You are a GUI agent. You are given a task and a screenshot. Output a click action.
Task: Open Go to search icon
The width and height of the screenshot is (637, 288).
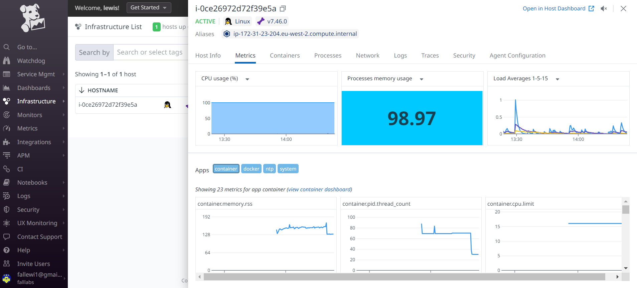click(x=6, y=47)
